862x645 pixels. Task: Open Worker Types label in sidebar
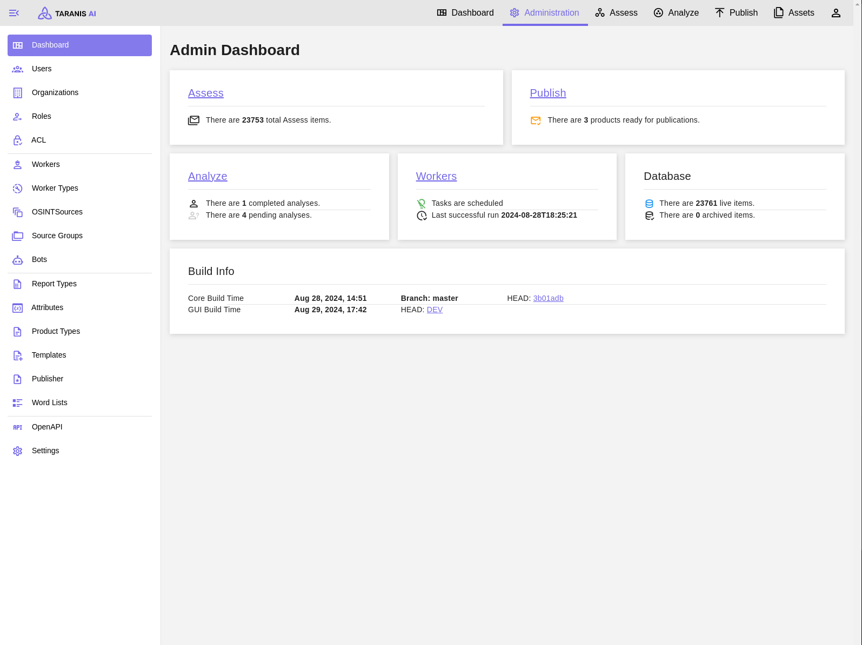[x=55, y=189]
